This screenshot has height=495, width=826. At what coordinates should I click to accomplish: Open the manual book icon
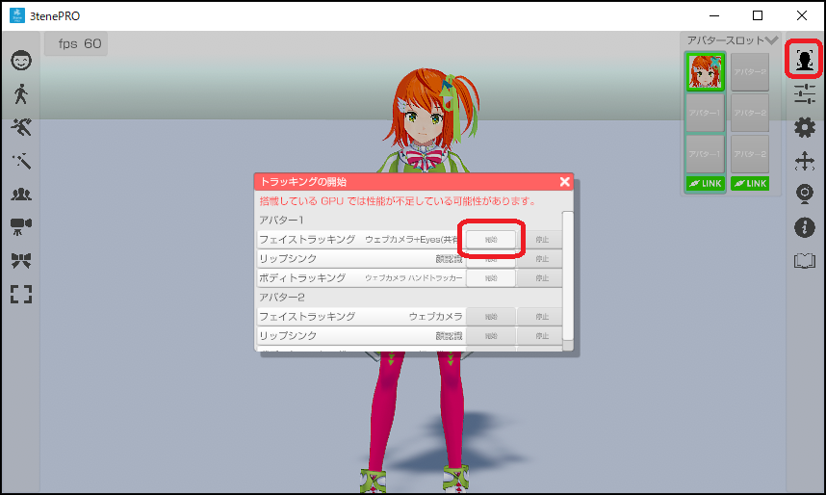pyautogui.click(x=805, y=260)
